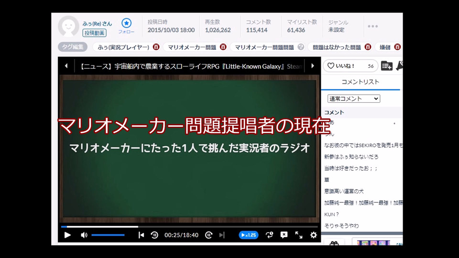Add the video to mylist
This screenshot has width=459, height=258.
(x=386, y=66)
